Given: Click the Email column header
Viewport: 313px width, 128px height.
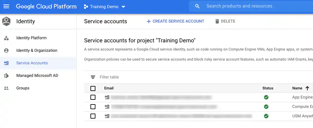Looking at the screenshot, I should tap(109, 88).
